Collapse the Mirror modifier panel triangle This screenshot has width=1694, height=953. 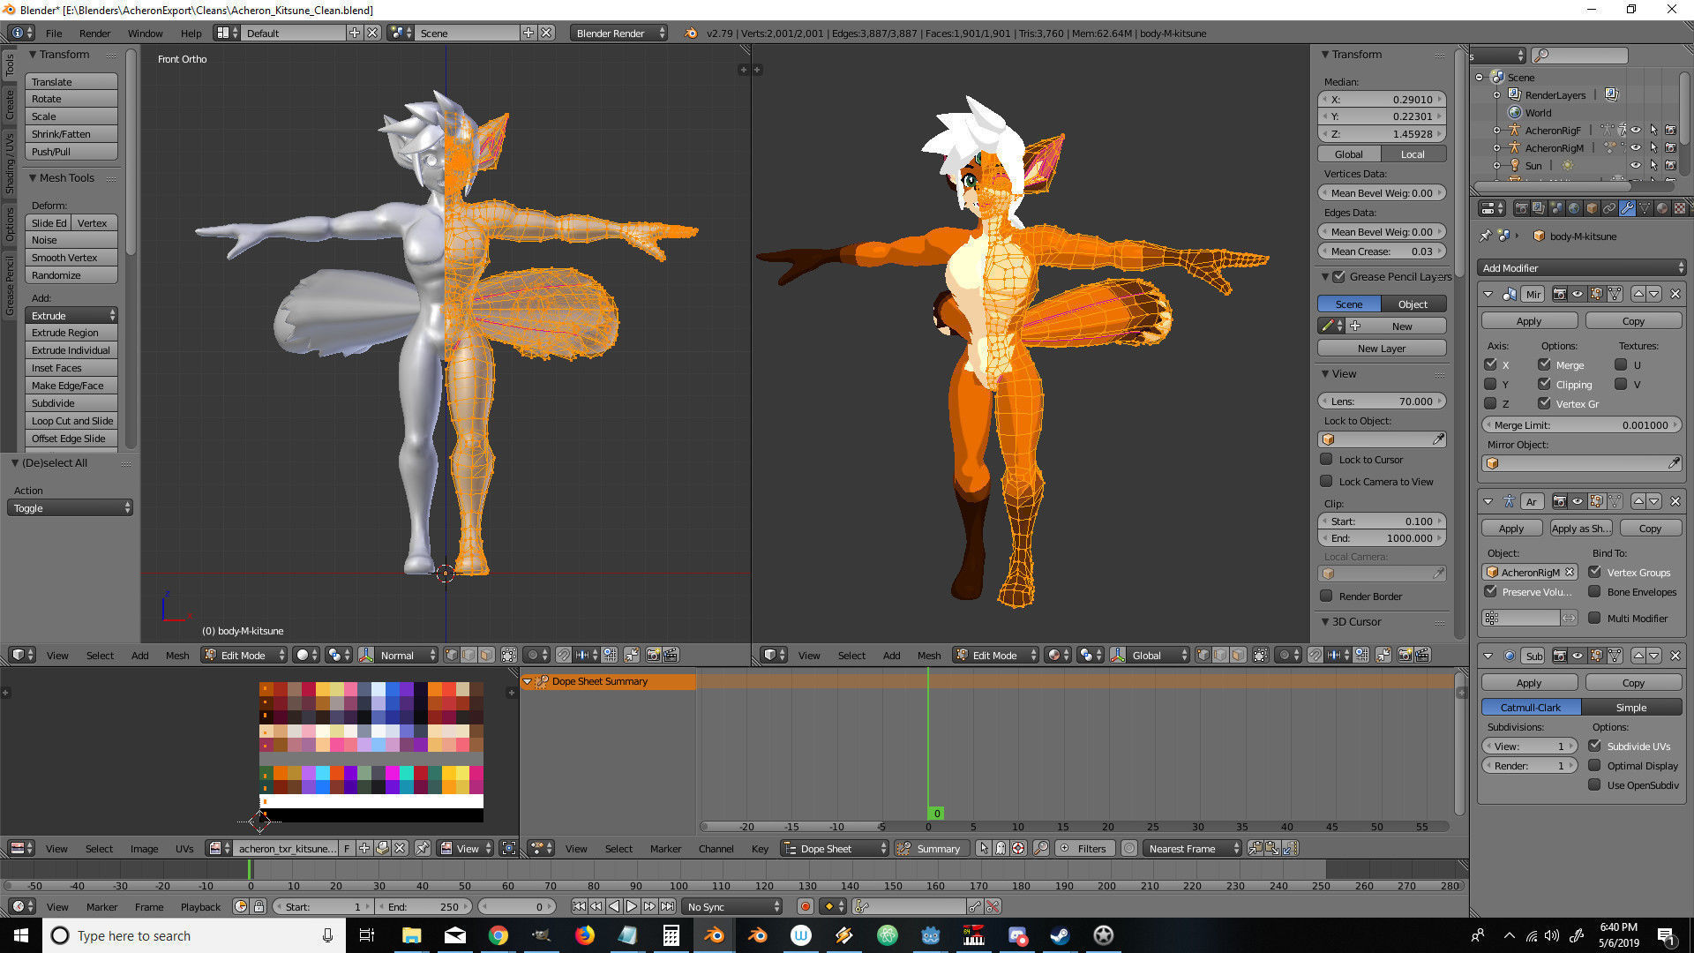(x=1488, y=294)
